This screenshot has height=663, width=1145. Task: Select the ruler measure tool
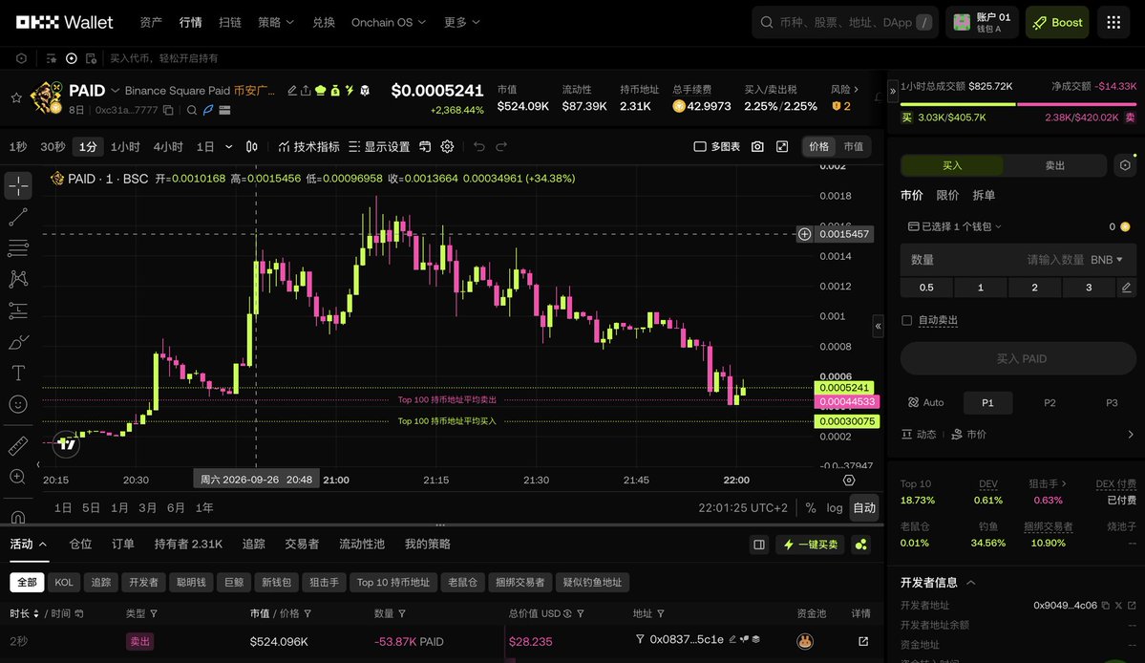pos(18,445)
